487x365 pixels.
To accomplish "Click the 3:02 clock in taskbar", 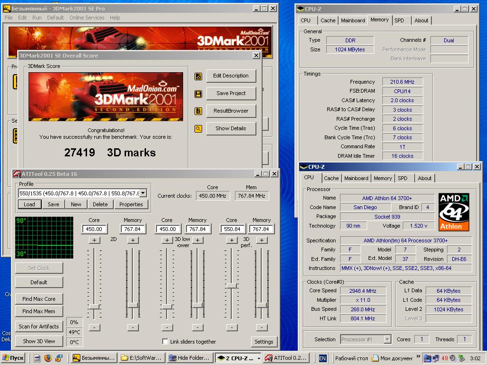I will (x=475, y=358).
